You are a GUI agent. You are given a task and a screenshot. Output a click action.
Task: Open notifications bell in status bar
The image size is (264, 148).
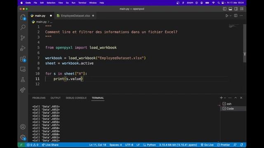coord(242,145)
